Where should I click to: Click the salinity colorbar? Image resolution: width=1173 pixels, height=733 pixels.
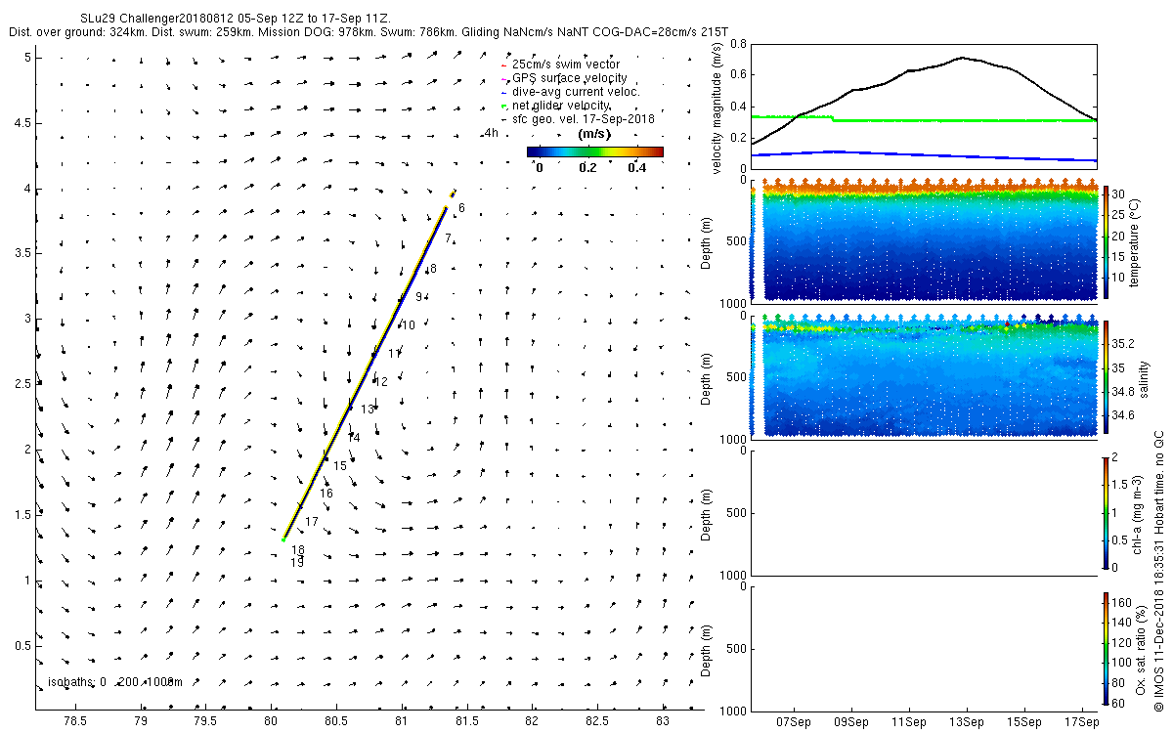[x=1106, y=377]
